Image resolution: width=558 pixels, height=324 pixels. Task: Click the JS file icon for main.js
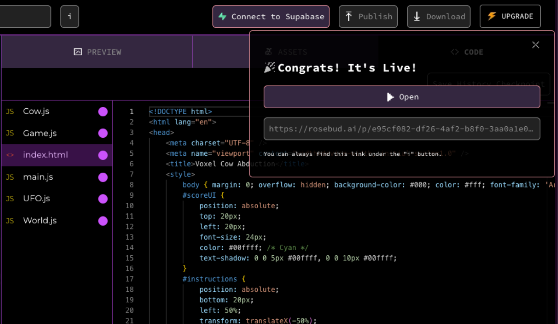pyautogui.click(x=10, y=177)
